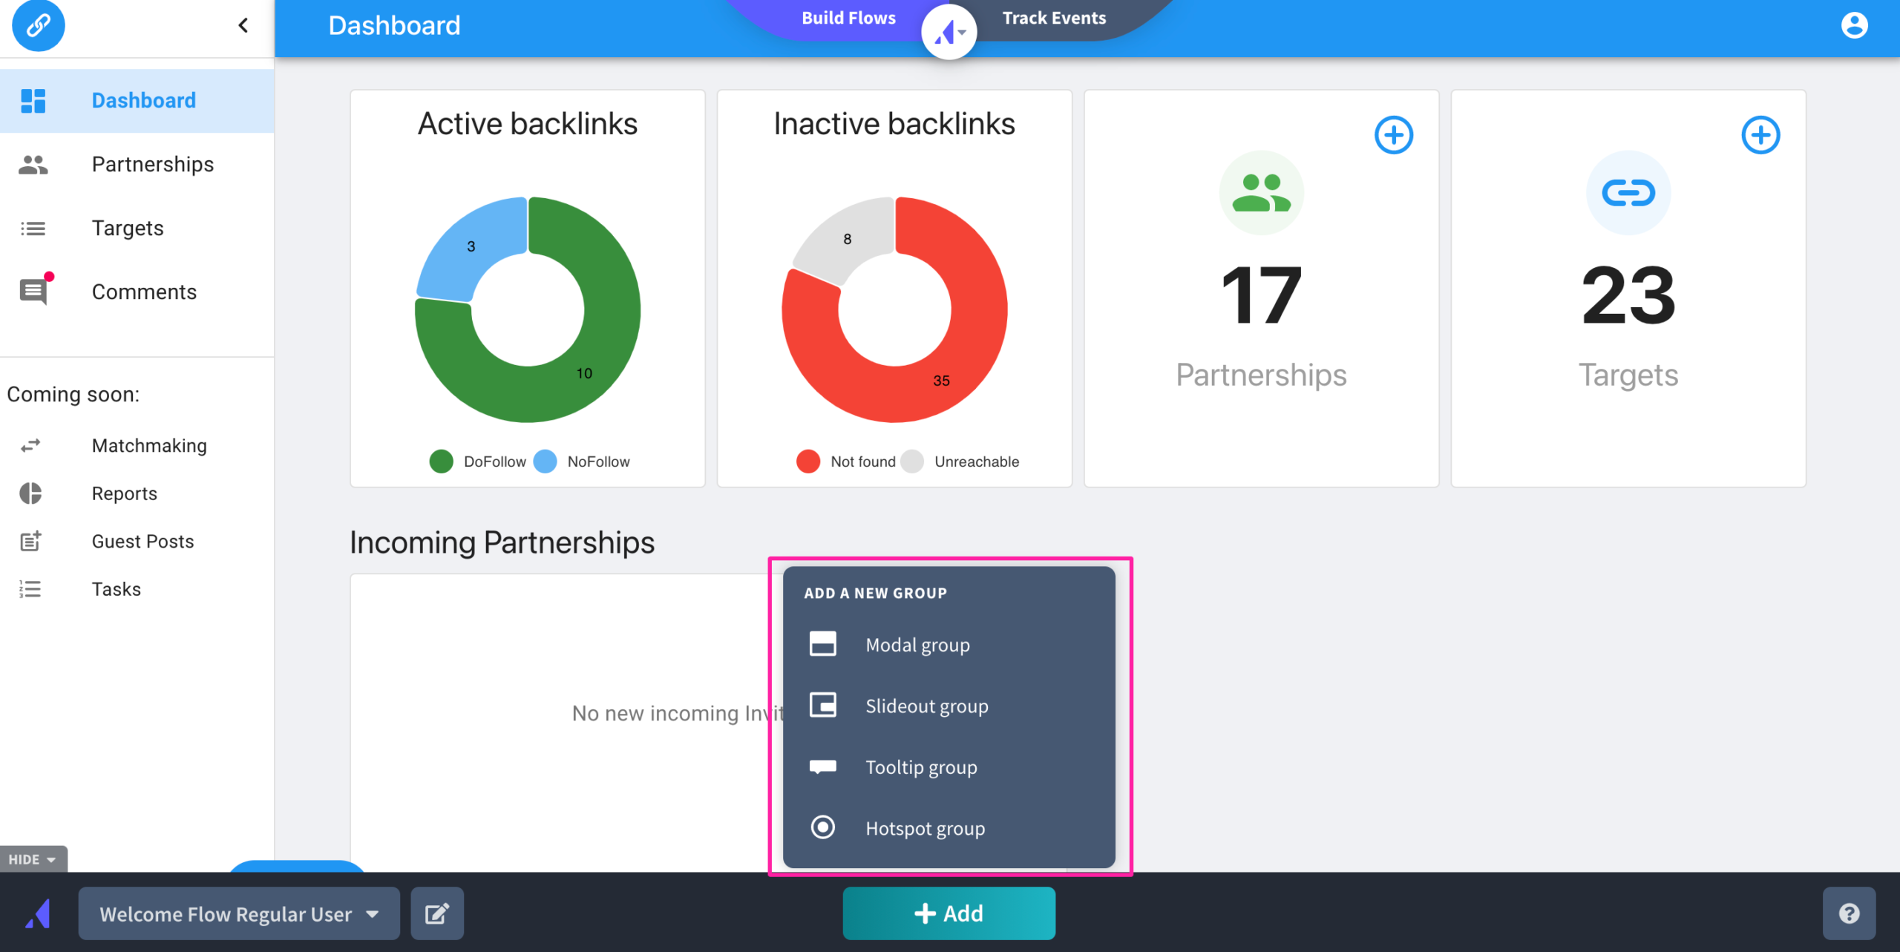This screenshot has height=952, width=1900.
Task: Toggle the Unreachable legend swatch
Action: coord(912,462)
